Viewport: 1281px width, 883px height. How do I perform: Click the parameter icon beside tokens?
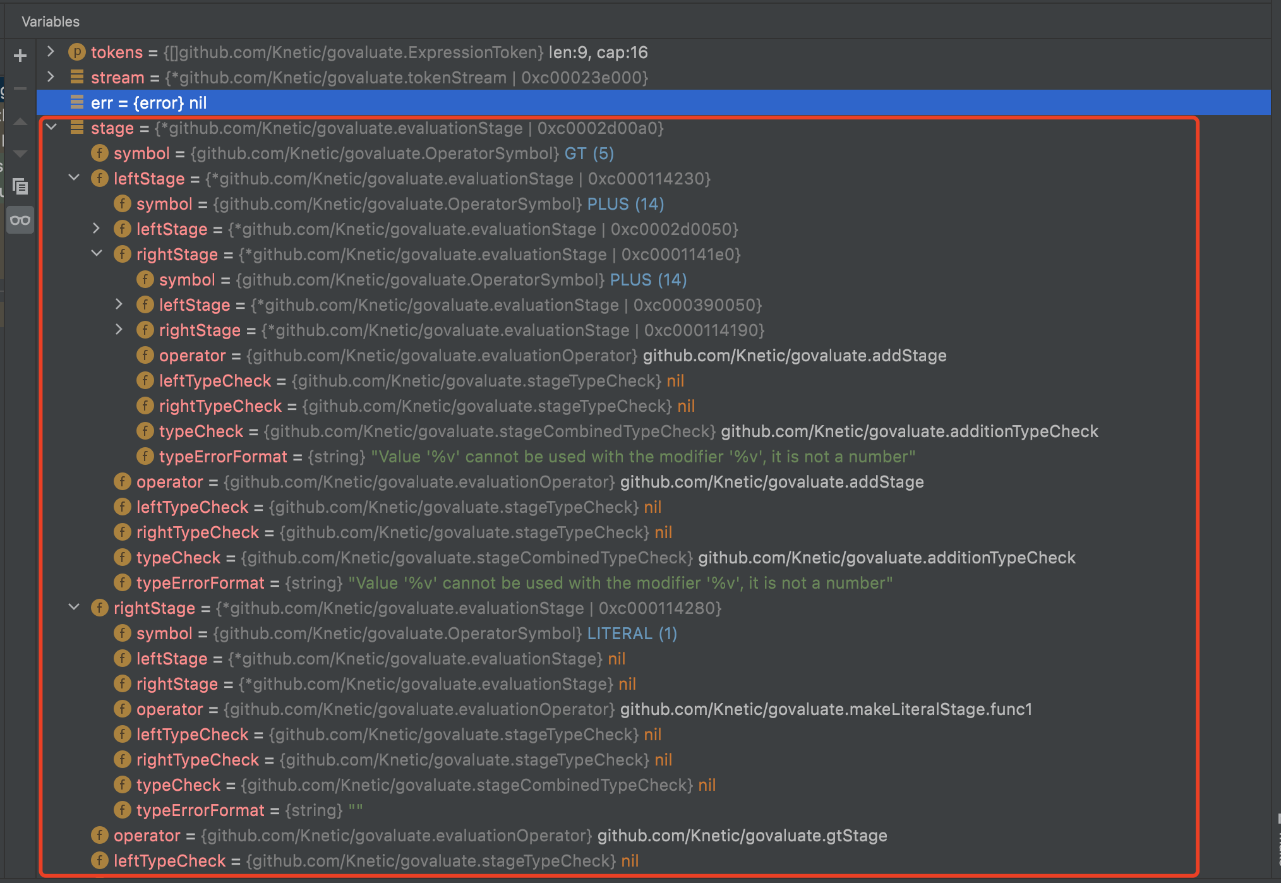coord(77,52)
